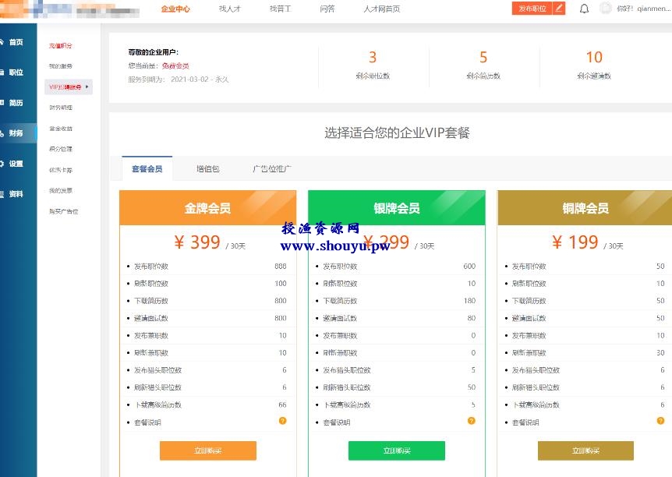Open 问答 in top navigation
Viewport: 672px width, 477px height.
pyautogui.click(x=327, y=9)
